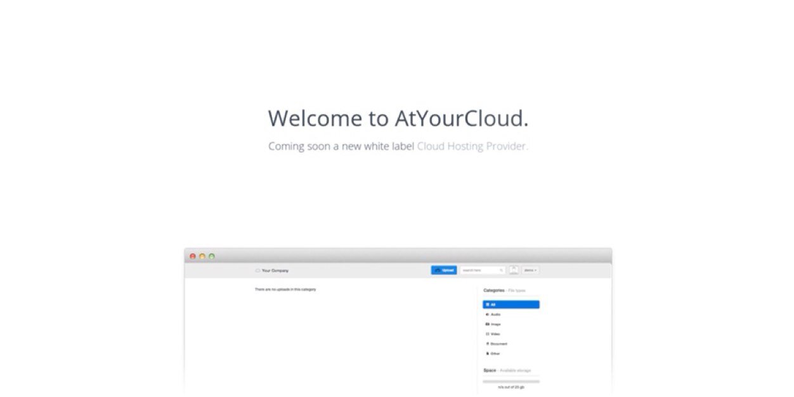794x397 pixels.
Task: Open the user avatar thumbnail
Action: coord(514,270)
